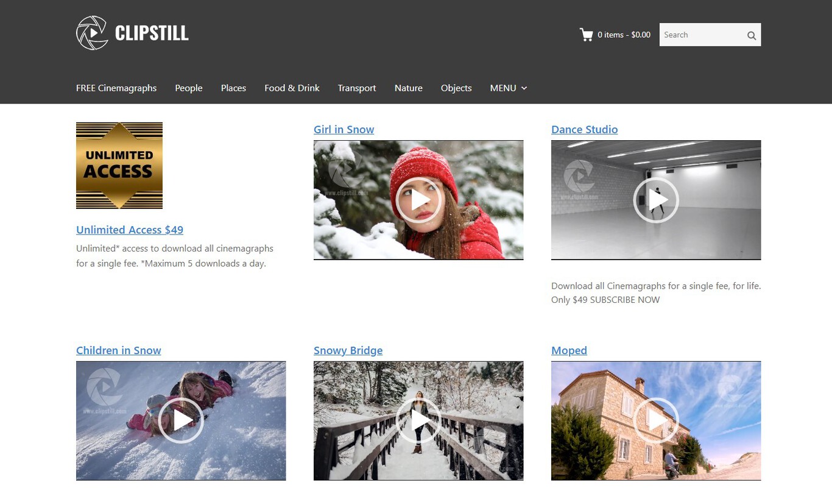This screenshot has width=832, height=499.
Task: Click the gold Unlimited Access badge image
Action: [119, 166]
